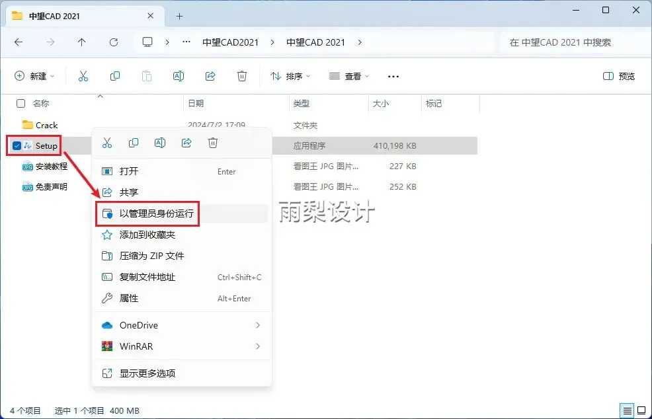Expand chevron after 中望CAD2021 breadcrumb
The width and height of the screenshot is (652, 419).
tap(272, 42)
